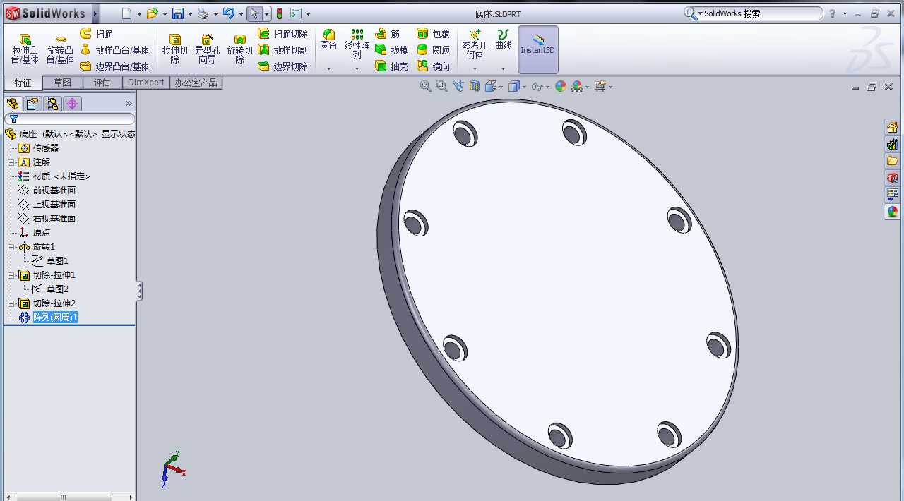Open the Options icon in title bar
Screen dimensions: 904x501
pyautogui.click(x=296, y=13)
